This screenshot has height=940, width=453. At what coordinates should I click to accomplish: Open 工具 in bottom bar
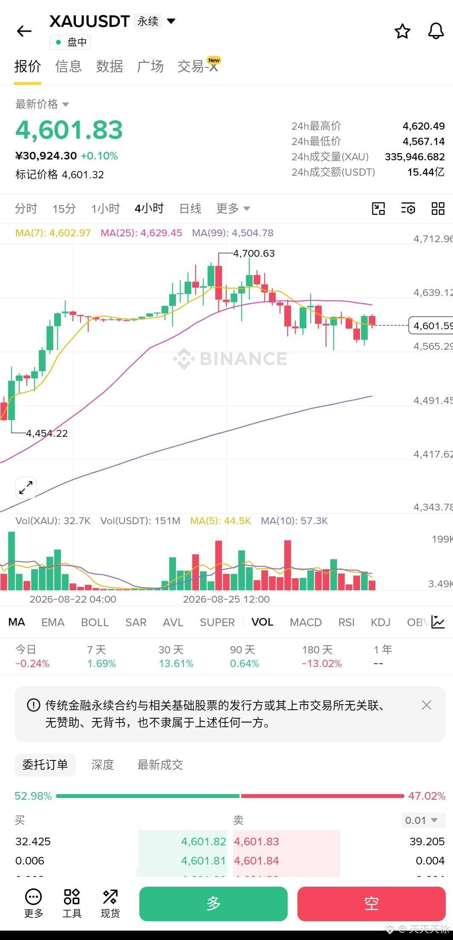[72, 903]
